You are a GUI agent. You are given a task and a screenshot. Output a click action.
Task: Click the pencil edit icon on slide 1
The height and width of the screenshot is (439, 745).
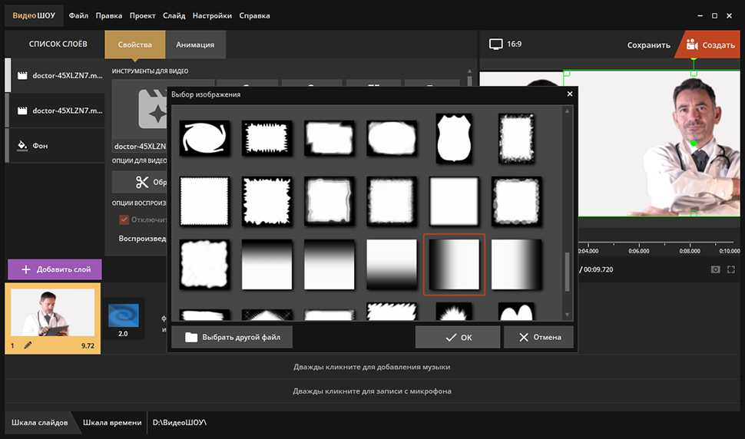click(x=28, y=346)
